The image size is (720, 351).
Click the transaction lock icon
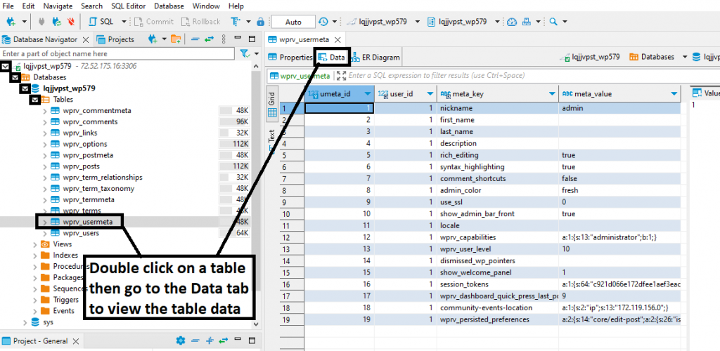(x=261, y=22)
